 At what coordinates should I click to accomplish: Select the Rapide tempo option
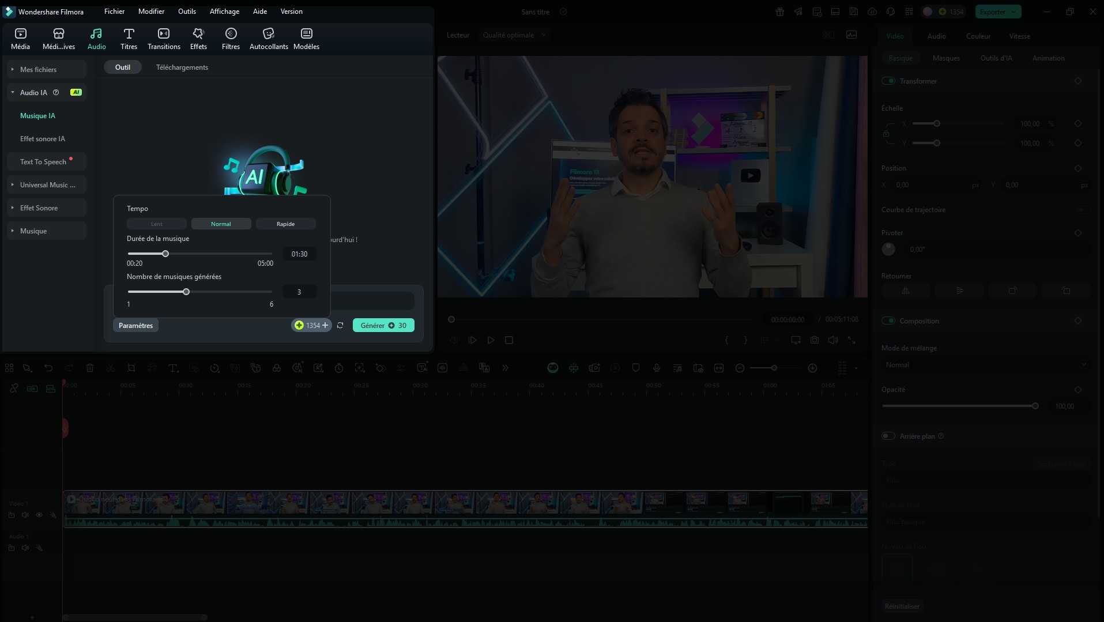tap(285, 224)
